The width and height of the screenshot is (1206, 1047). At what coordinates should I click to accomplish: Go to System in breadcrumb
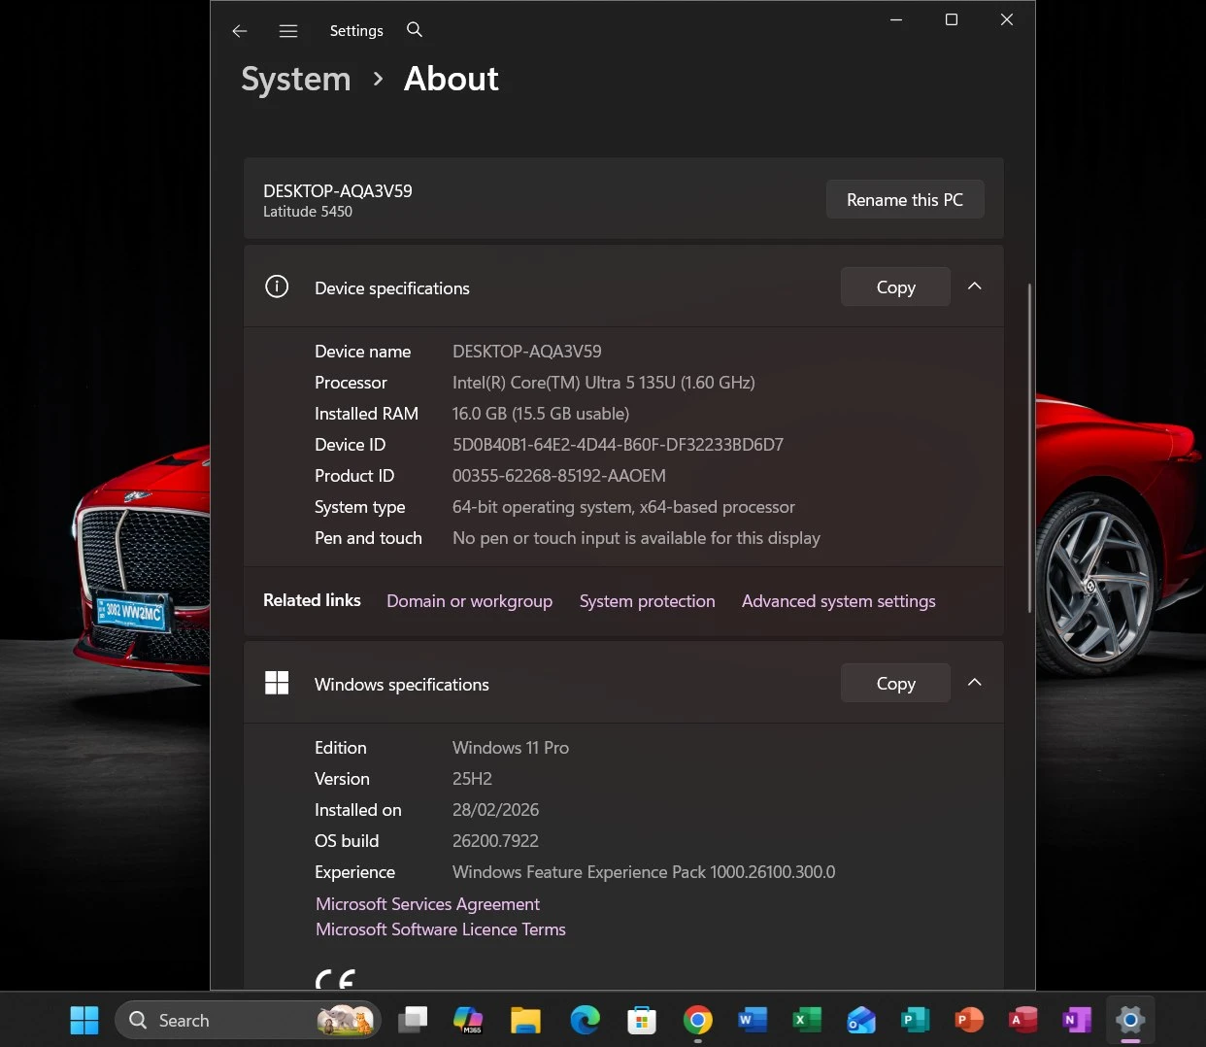296,79
